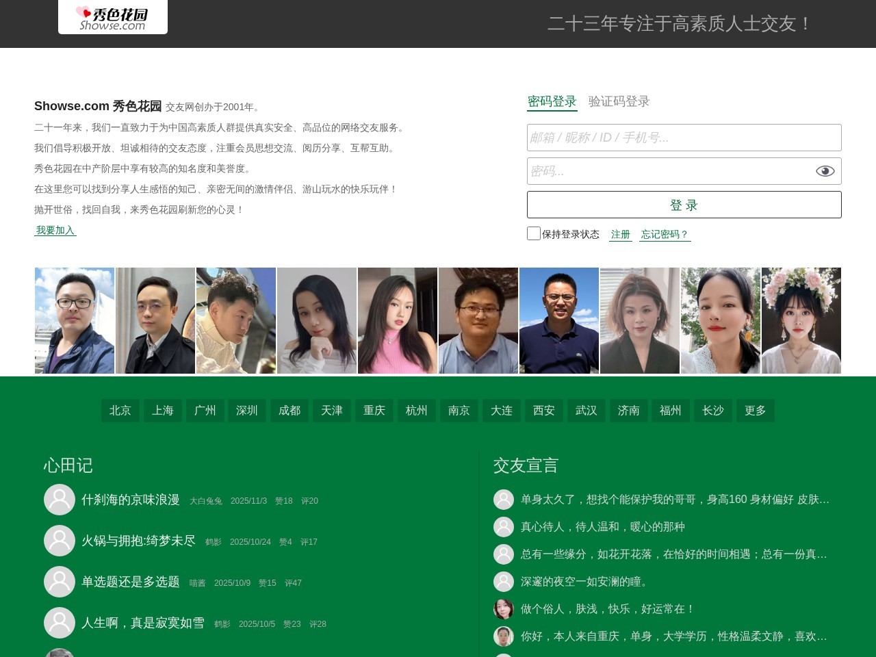Image resolution: width=876 pixels, height=657 pixels.
Task: Check the 保持登录状态 checkbox
Action: [533, 233]
